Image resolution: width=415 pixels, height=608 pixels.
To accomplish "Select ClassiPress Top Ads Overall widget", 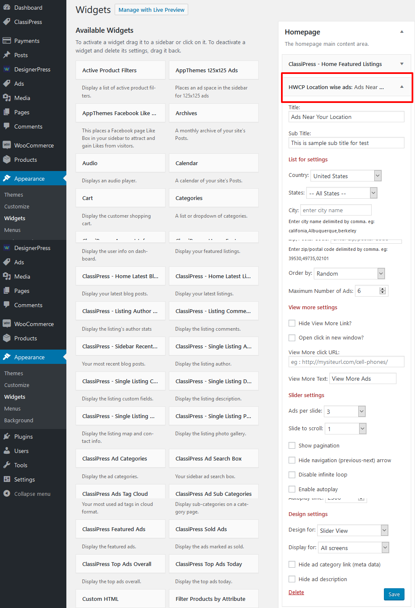I will pyautogui.click(x=121, y=564).
